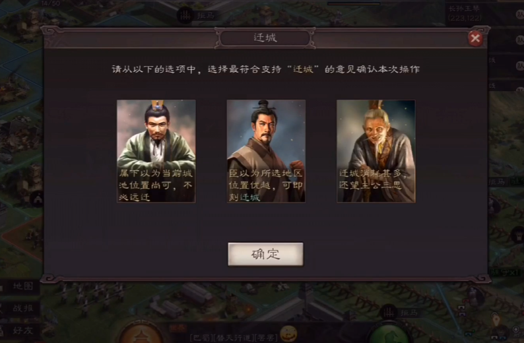The image size is (524, 343).
Task: Tap the 迁城 title plaque
Action: (x=265, y=38)
